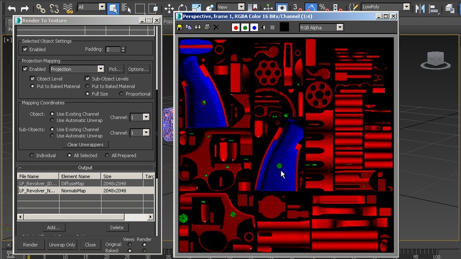The width and height of the screenshot is (461, 259).
Task: Click the Print Image icon
Action: coord(207,27)
